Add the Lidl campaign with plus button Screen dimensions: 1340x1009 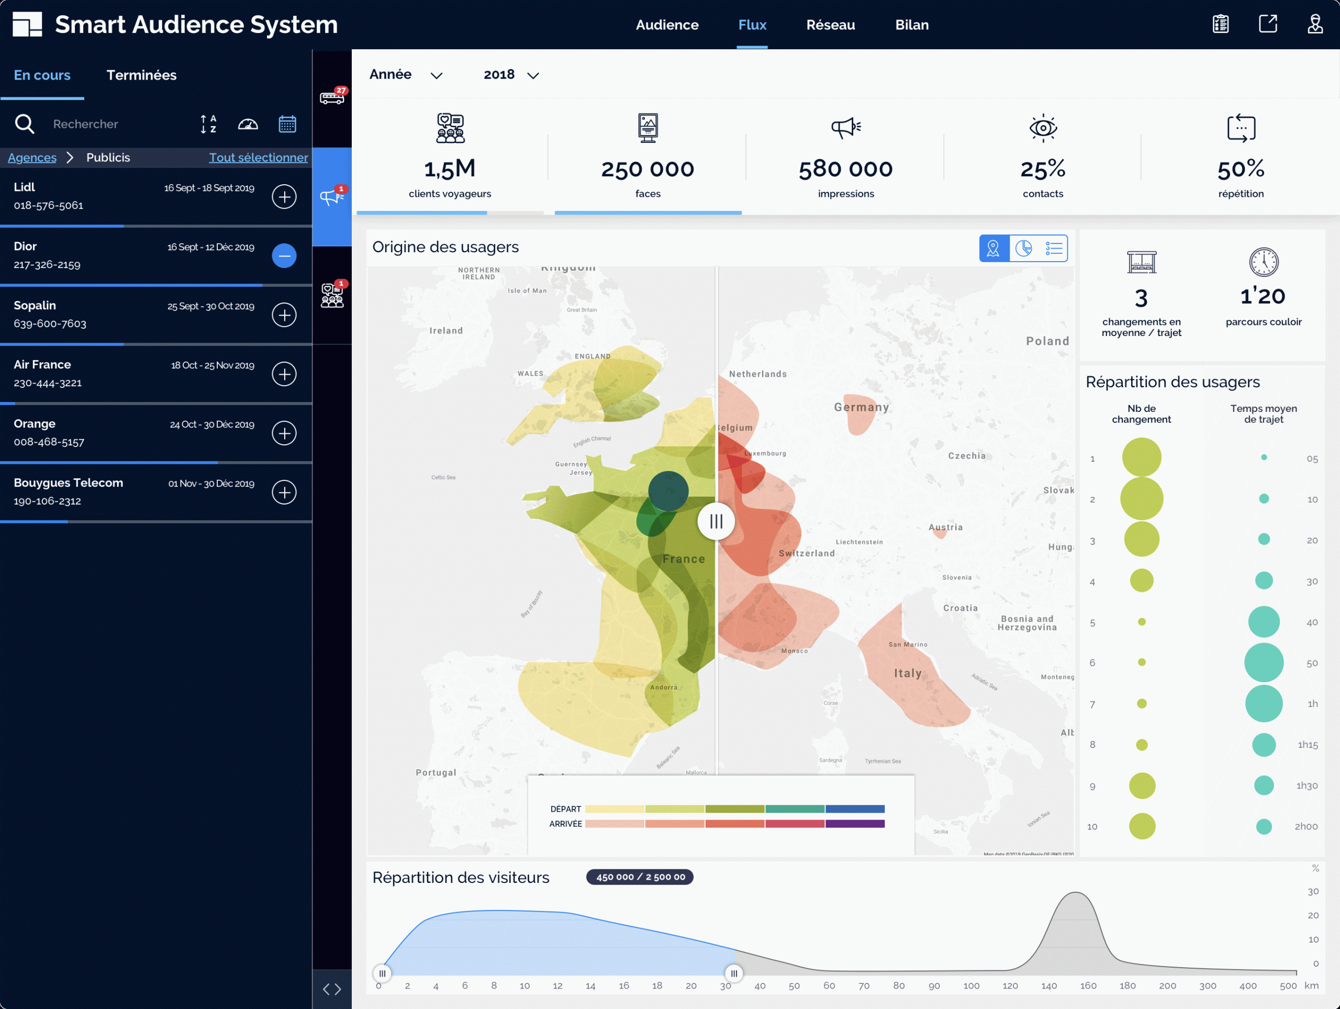(284, 197)
